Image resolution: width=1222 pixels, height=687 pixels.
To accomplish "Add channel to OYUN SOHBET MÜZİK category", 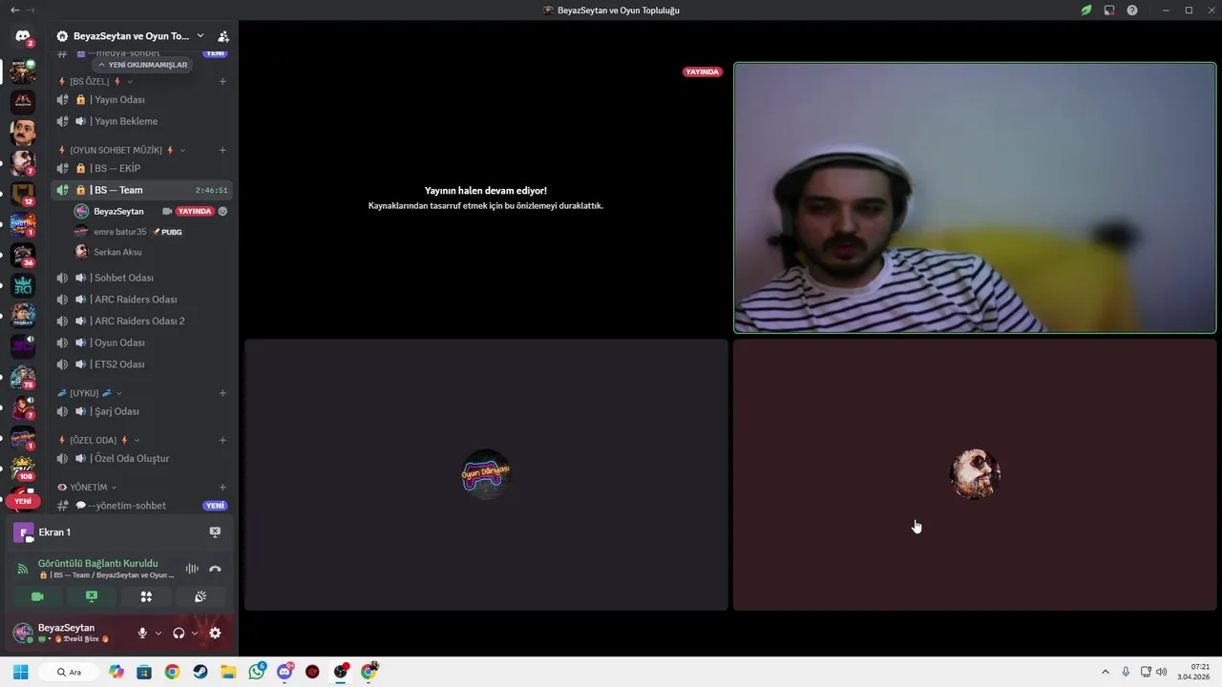I will pos(222,150).
